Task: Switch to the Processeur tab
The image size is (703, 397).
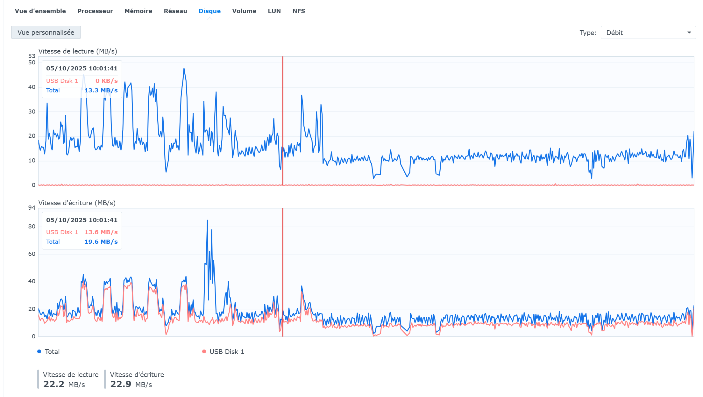Action: (95, 11)
